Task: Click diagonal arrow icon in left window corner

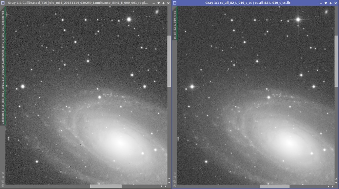Action: [x=3, y=173]
